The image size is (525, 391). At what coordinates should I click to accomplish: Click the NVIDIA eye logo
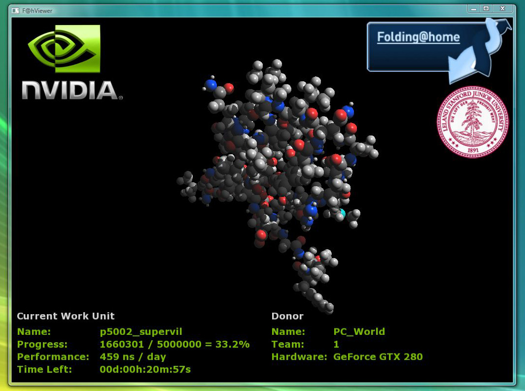64,48
